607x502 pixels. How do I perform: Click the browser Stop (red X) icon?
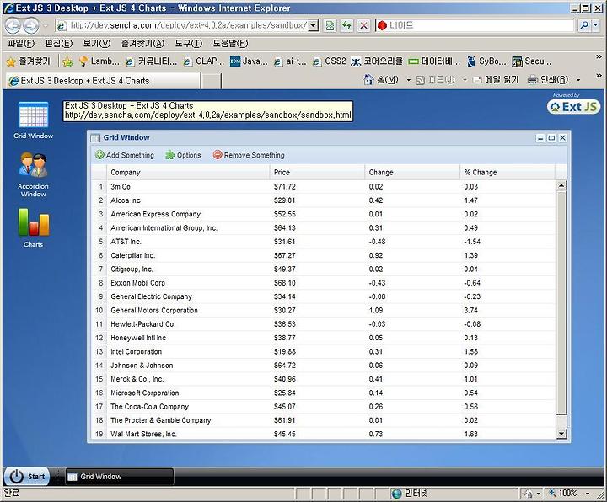click(x=363, y=26)
